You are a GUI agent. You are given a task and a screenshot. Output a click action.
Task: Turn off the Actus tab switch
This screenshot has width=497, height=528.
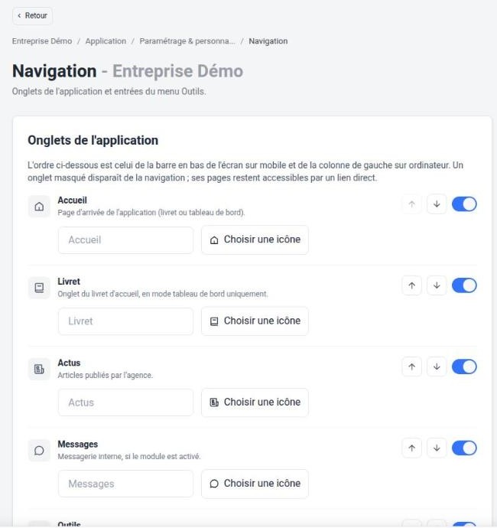coord(464,367)
